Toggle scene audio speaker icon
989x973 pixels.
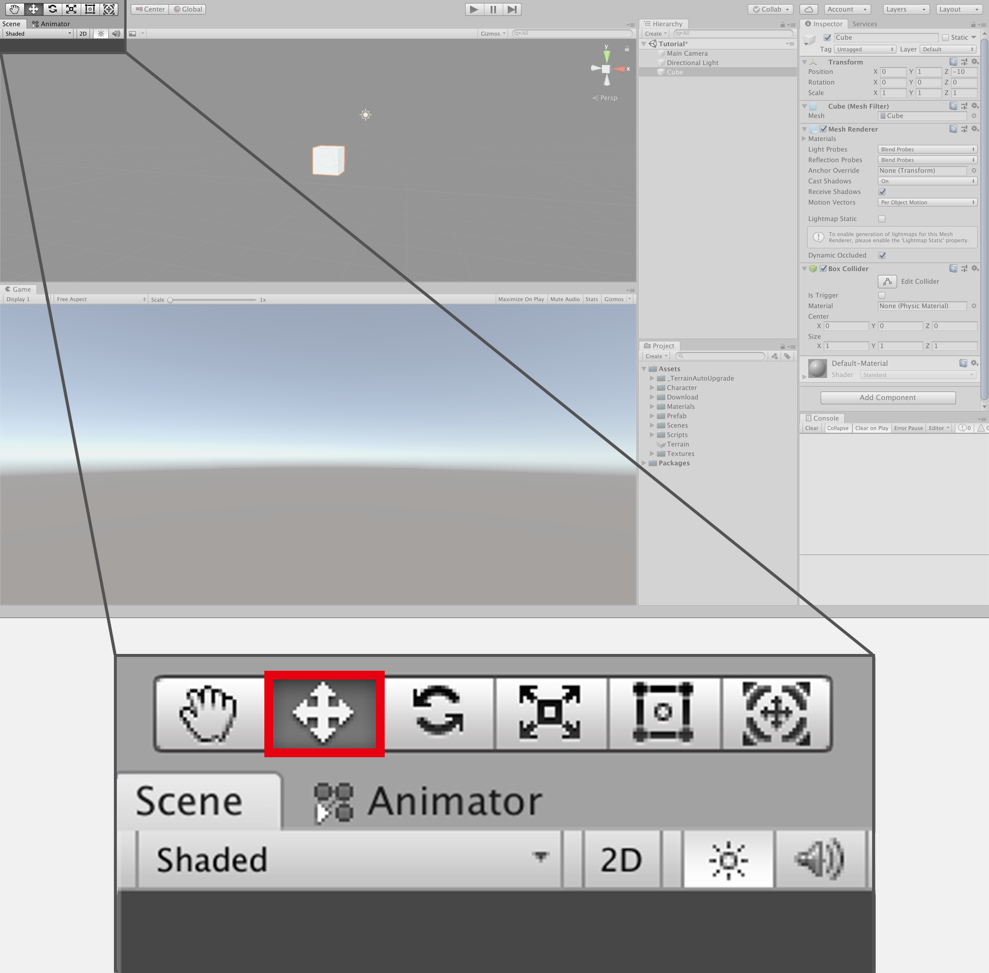click(x=116, y=34)
